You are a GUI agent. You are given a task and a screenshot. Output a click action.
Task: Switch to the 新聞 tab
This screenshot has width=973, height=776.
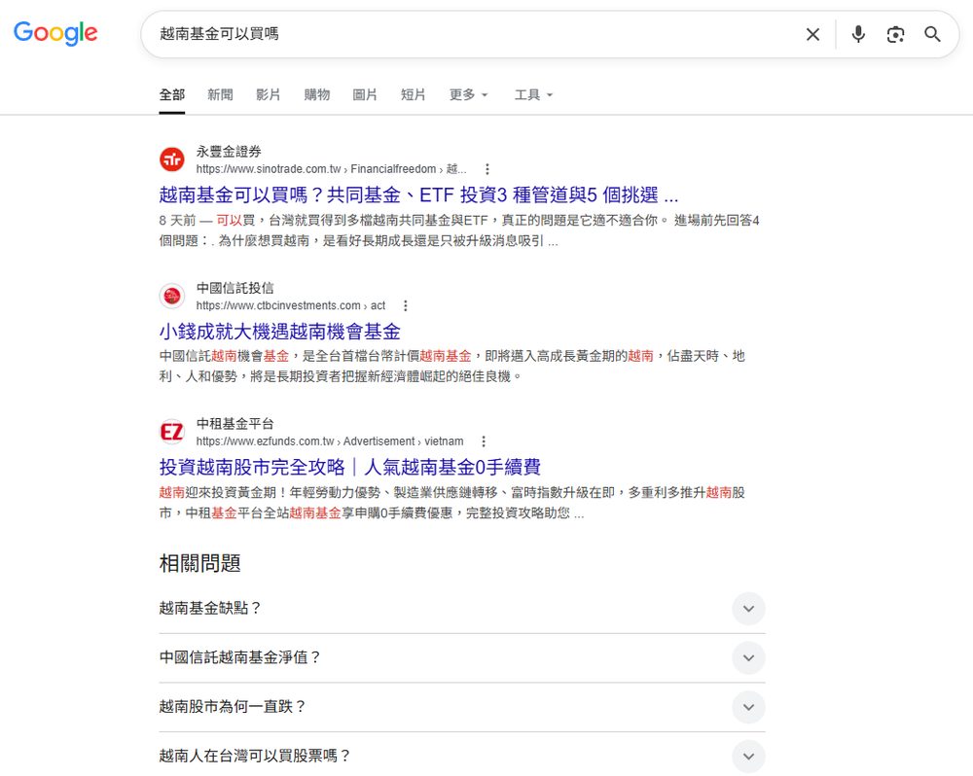[220, 95]
